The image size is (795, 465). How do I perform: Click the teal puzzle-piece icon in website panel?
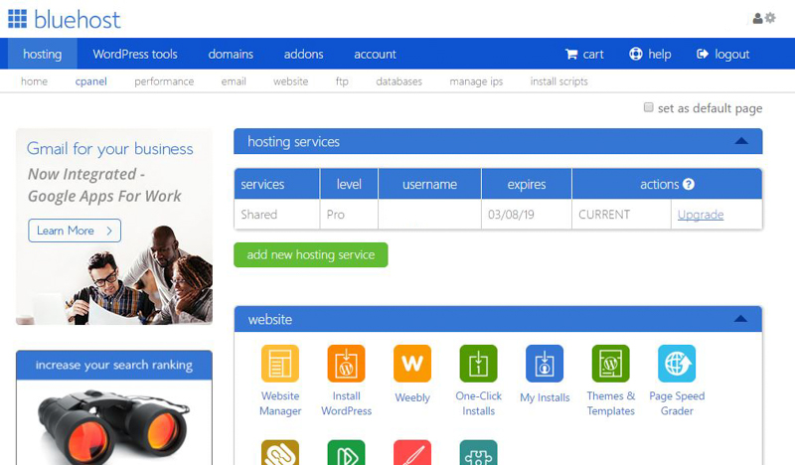pos(478,452)
